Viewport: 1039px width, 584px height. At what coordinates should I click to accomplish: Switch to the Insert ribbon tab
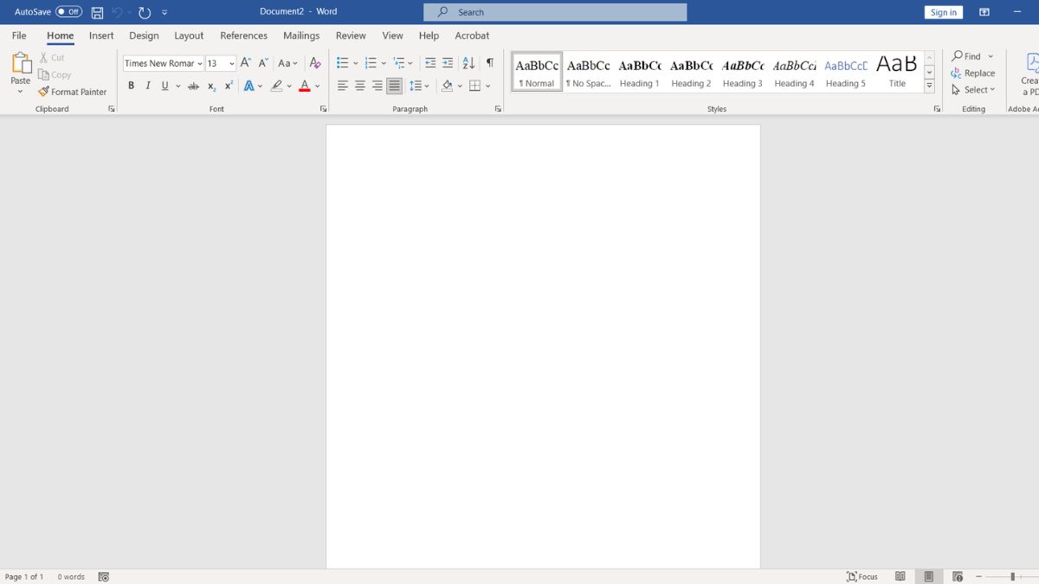coord(100,35)
